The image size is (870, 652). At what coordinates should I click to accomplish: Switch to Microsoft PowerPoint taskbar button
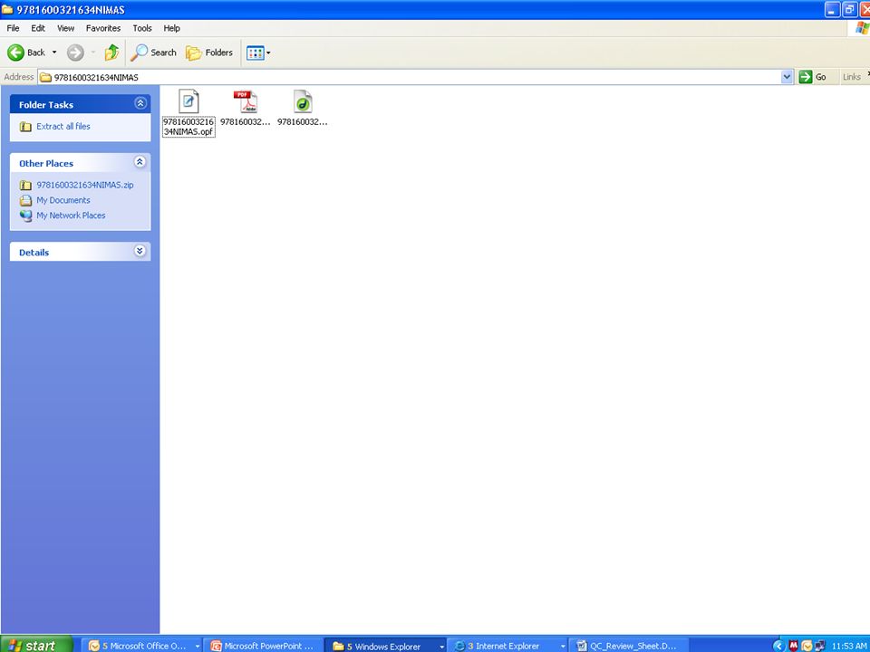264,646
